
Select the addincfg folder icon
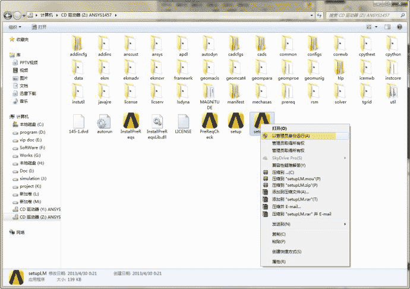pyautogui.click(x=78, y=43)
